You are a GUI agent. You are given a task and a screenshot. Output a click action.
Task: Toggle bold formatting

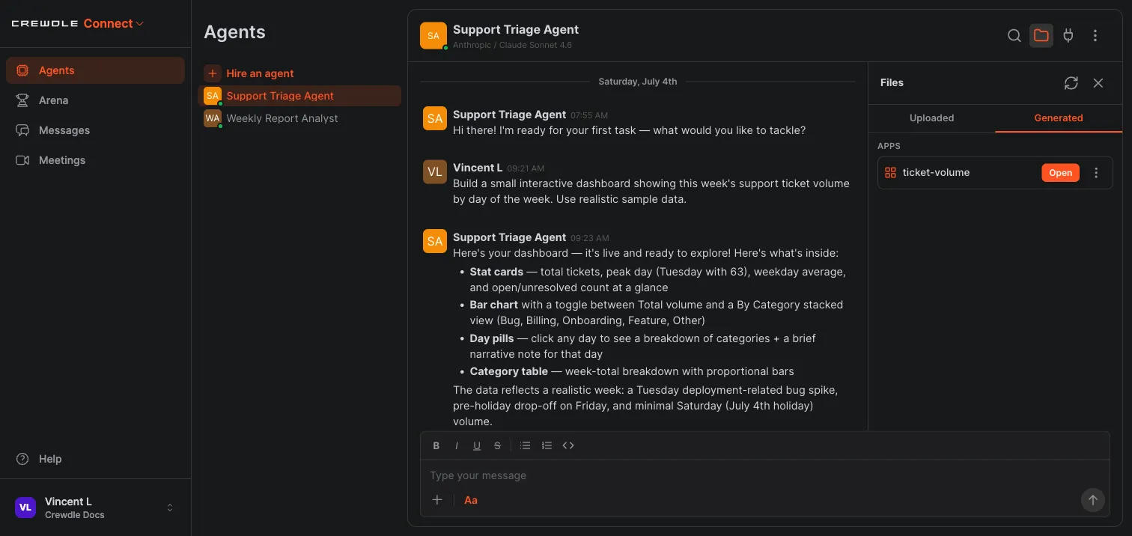[x=436, y=445]
